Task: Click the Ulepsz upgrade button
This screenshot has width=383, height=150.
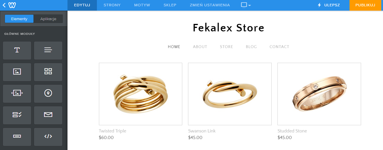Action: pyautogui.click(x=329, y=5)
